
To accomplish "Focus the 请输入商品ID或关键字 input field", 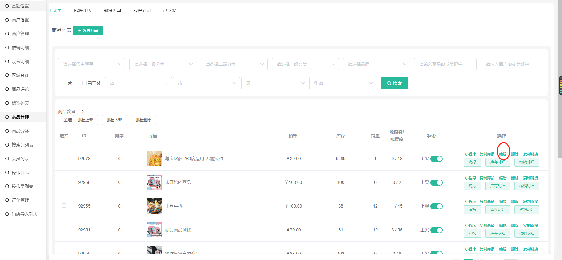I will pos(445,64).
